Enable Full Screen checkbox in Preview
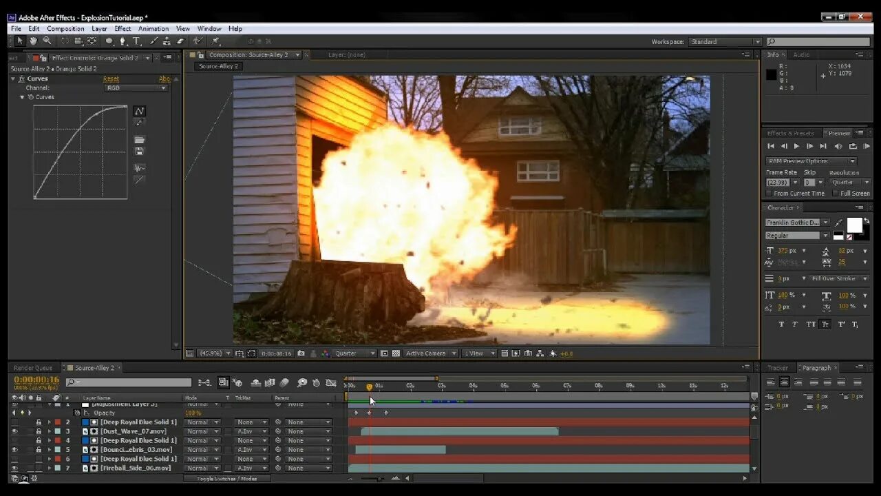 pyautogui.click(x=836, y=194)
